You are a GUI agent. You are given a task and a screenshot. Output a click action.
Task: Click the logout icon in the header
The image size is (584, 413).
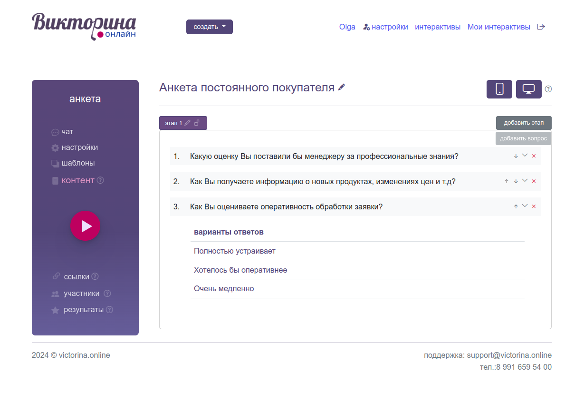click(x=541, y=27)
